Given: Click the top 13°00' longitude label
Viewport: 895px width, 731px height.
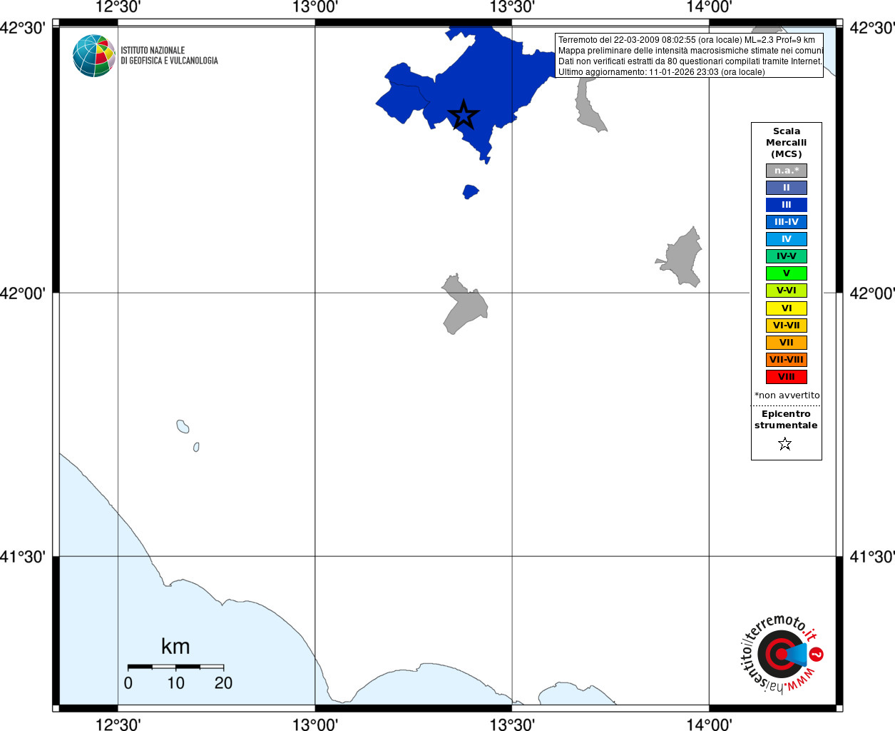Looking at the screenshot, I should click(x=314, y=7).
